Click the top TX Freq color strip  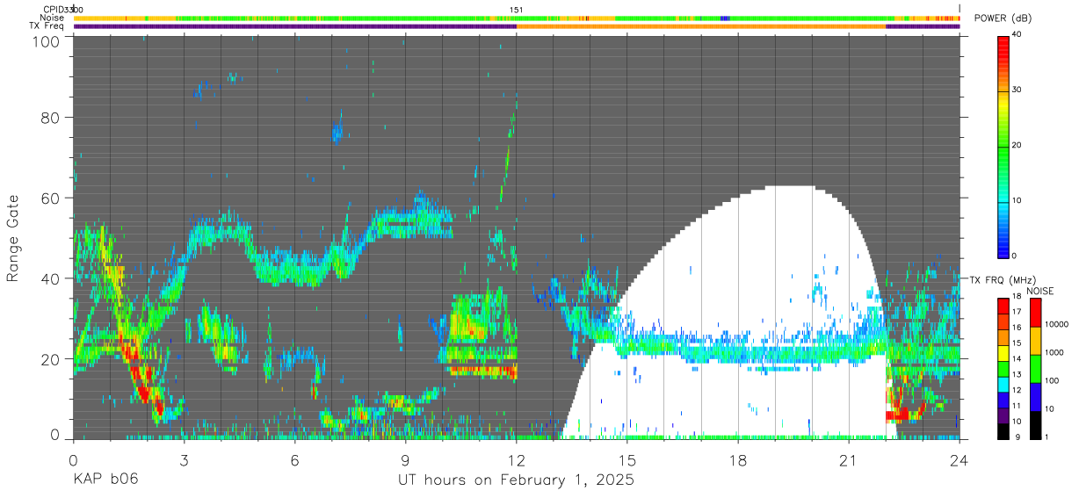click(x=517, y=26)
